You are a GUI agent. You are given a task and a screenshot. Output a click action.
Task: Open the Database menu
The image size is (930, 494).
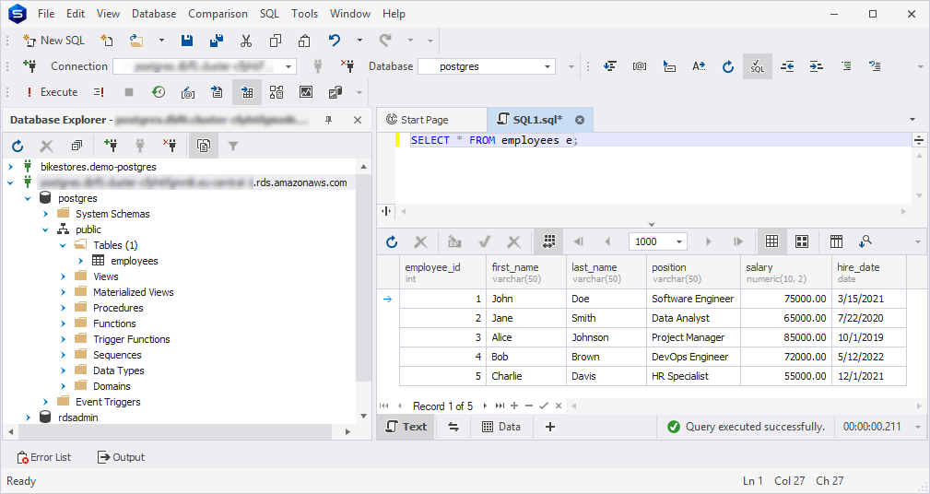(x=154, y=13)
